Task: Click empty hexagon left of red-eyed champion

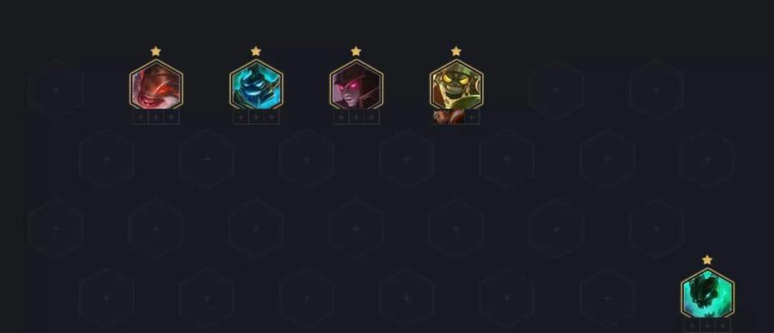Action: pos(56,90)
